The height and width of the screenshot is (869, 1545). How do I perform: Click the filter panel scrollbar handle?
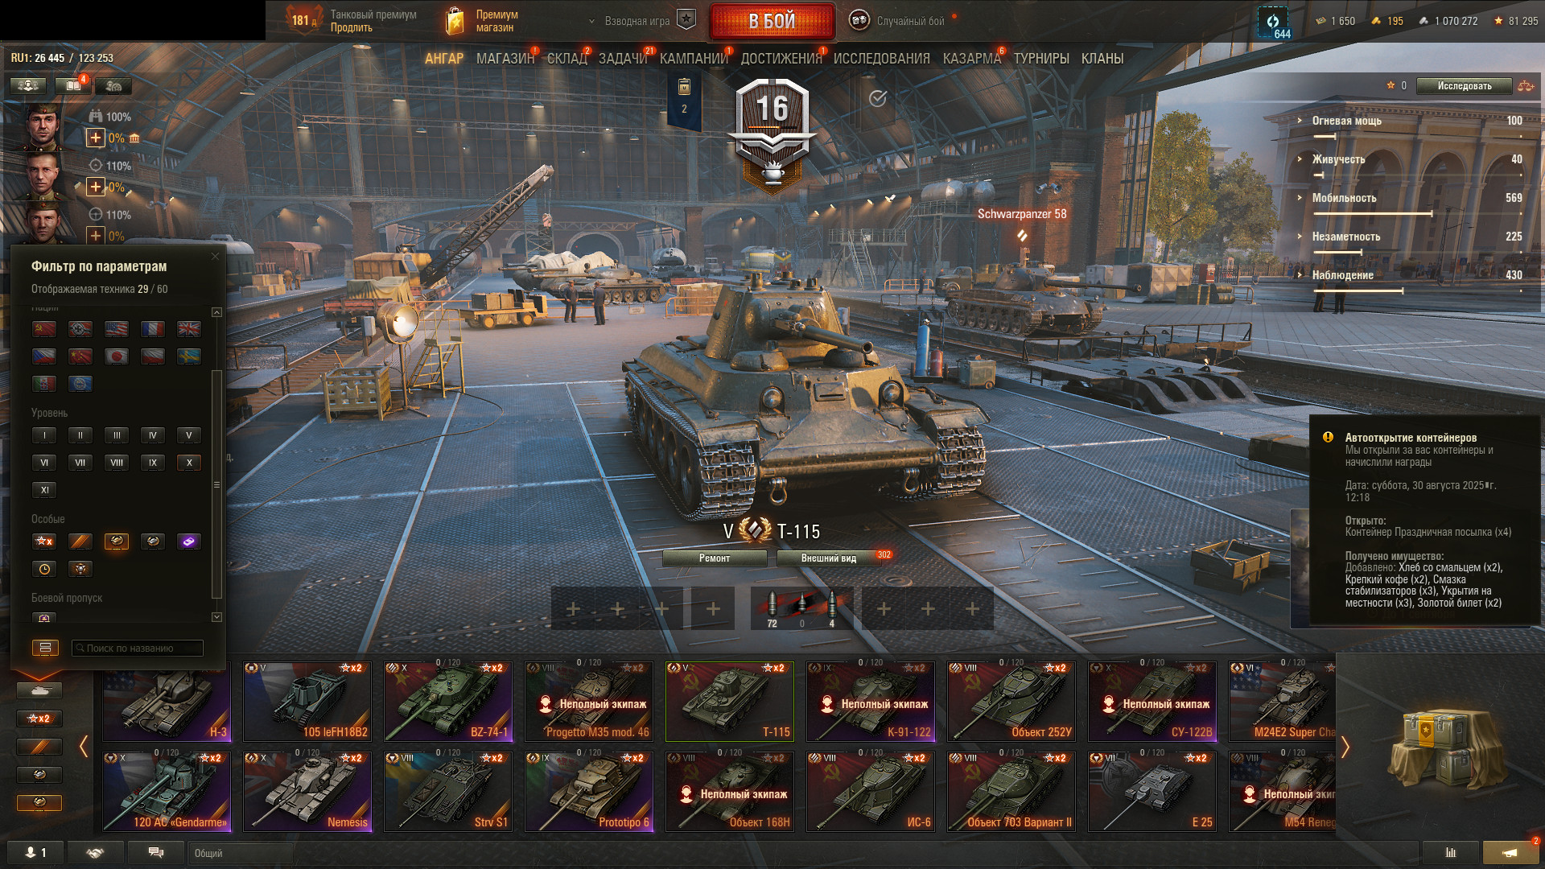tap(216, 484)
